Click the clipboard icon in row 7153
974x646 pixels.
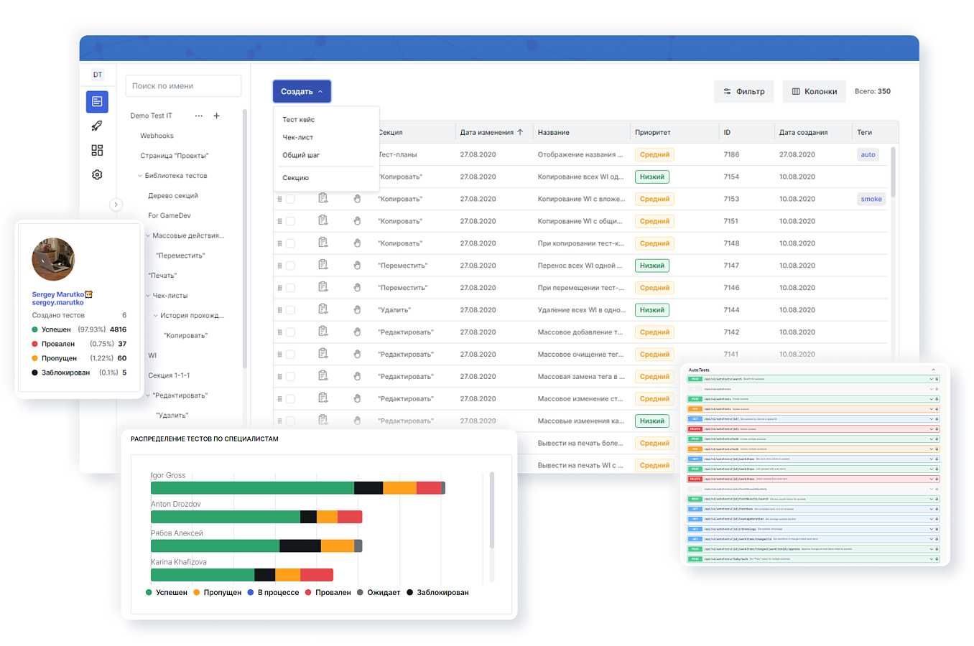coord(323,198)
